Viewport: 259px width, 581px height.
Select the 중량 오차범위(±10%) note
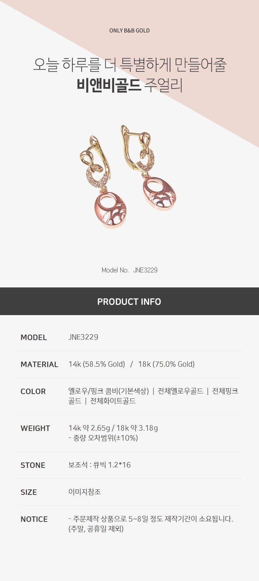[106, 438]
